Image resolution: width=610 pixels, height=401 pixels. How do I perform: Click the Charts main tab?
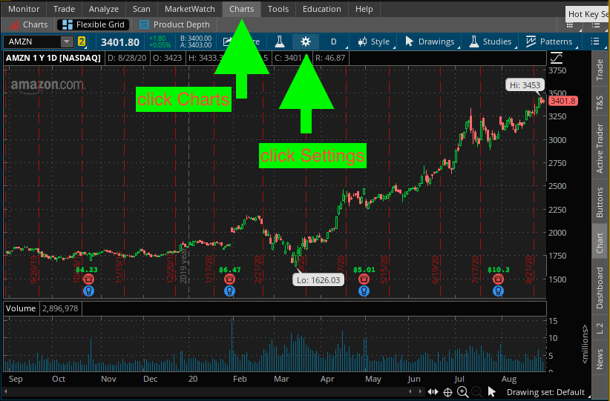coord(241,9)
